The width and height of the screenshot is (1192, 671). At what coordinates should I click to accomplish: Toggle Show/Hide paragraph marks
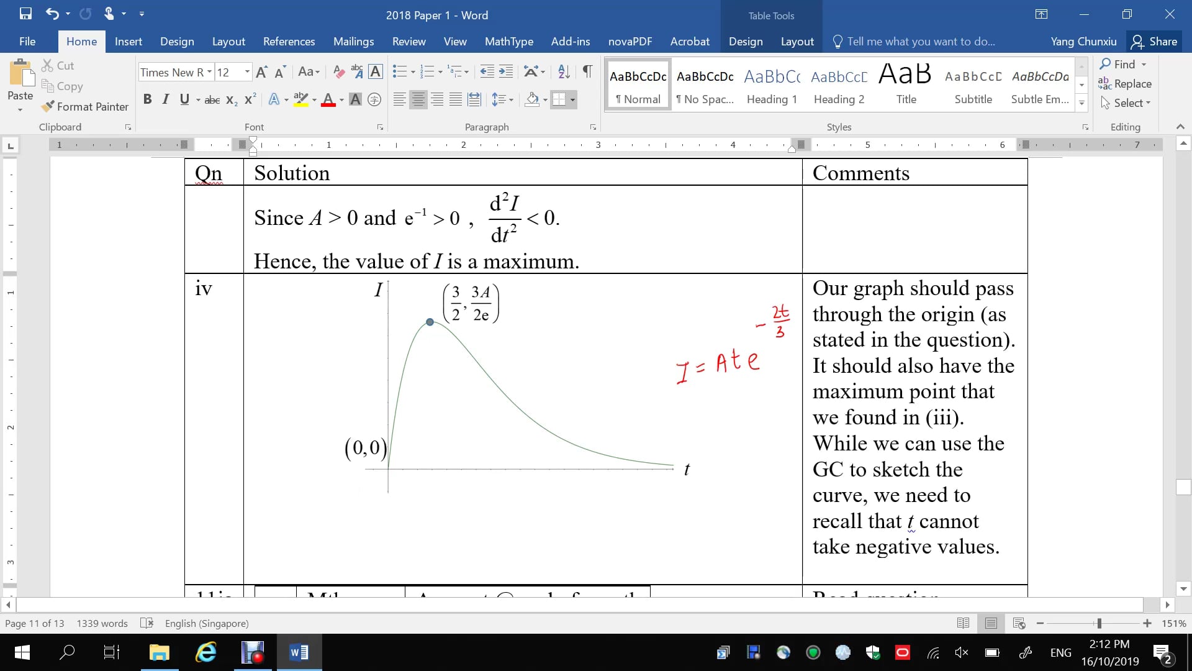[x=587, y=72]
